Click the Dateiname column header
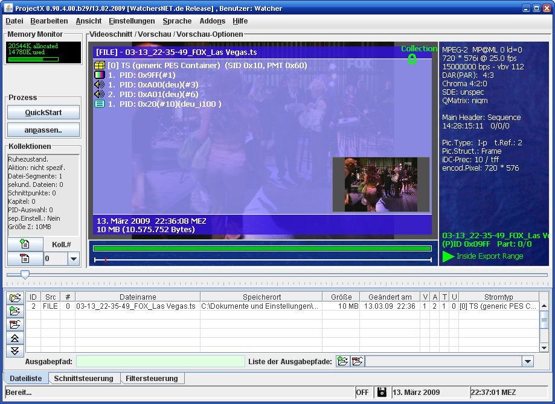The height and width of the screenshot is (404, 555). [138, 297]
